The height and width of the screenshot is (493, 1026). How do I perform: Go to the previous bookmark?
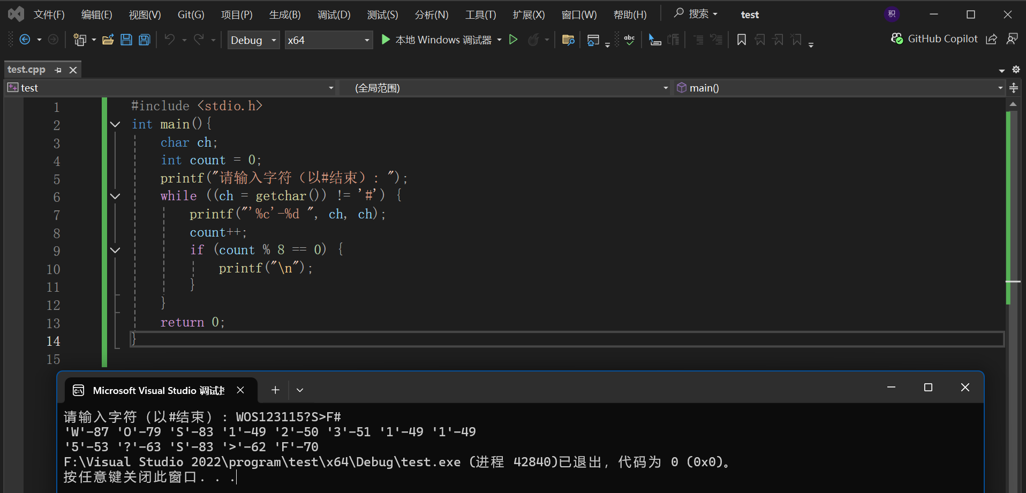coord(760,40)
